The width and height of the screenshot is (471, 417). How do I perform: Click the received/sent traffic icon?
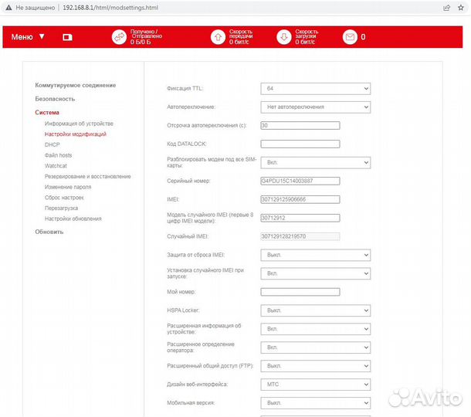tap(118, 36)
